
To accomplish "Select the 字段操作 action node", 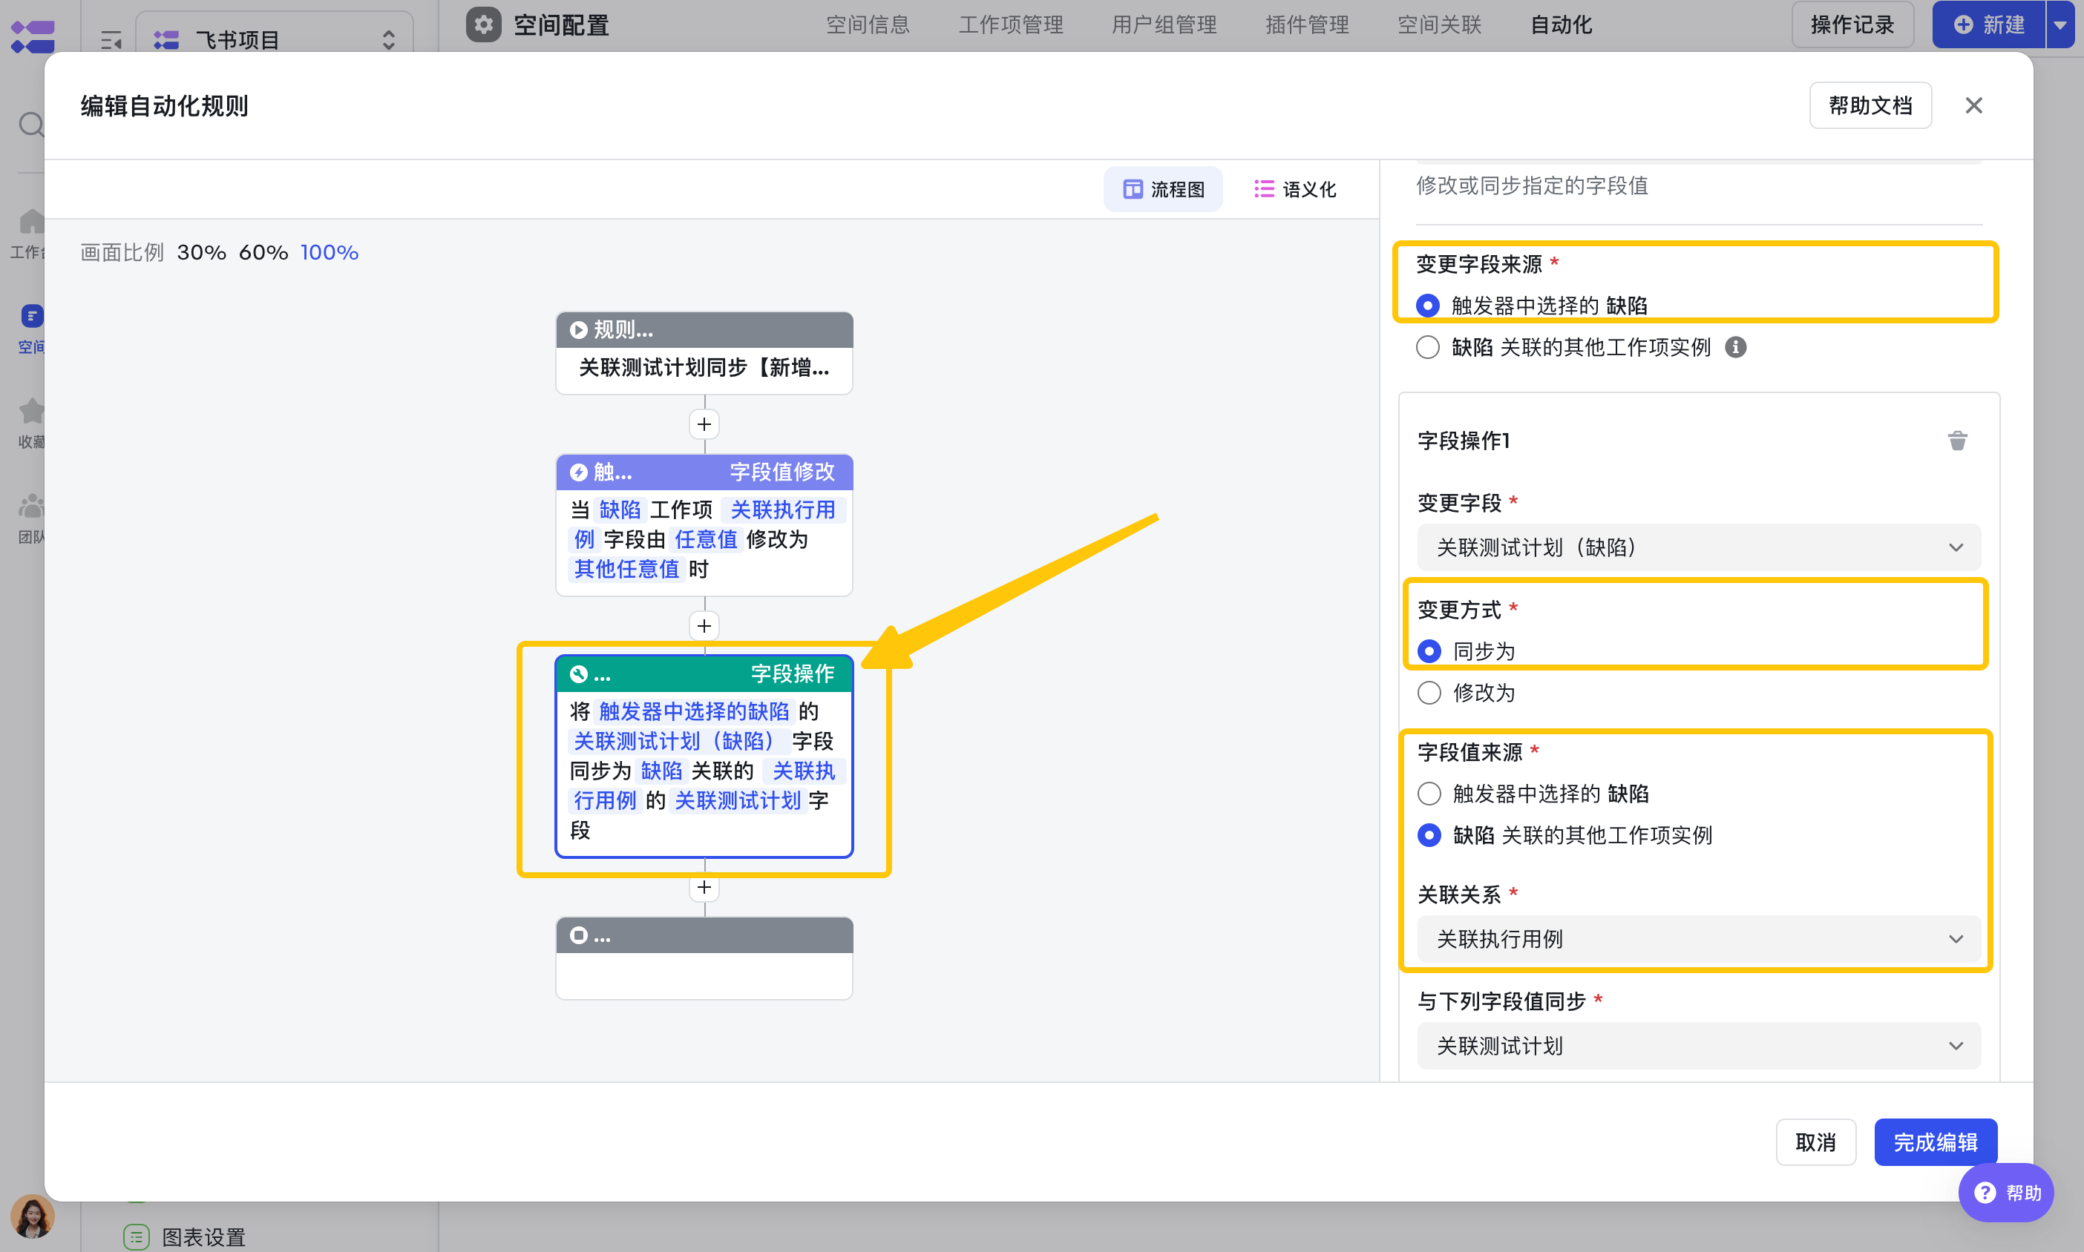I will click(704, 757).
